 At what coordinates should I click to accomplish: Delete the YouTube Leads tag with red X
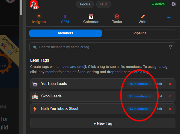(x=170, y=84)
